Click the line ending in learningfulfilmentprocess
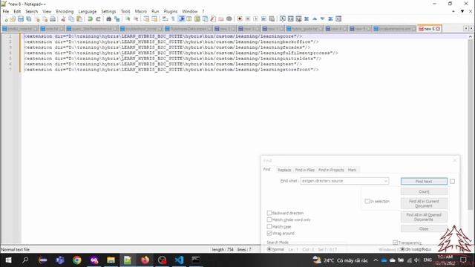Viewport: 475px width, 267px height. coord(181,53)
